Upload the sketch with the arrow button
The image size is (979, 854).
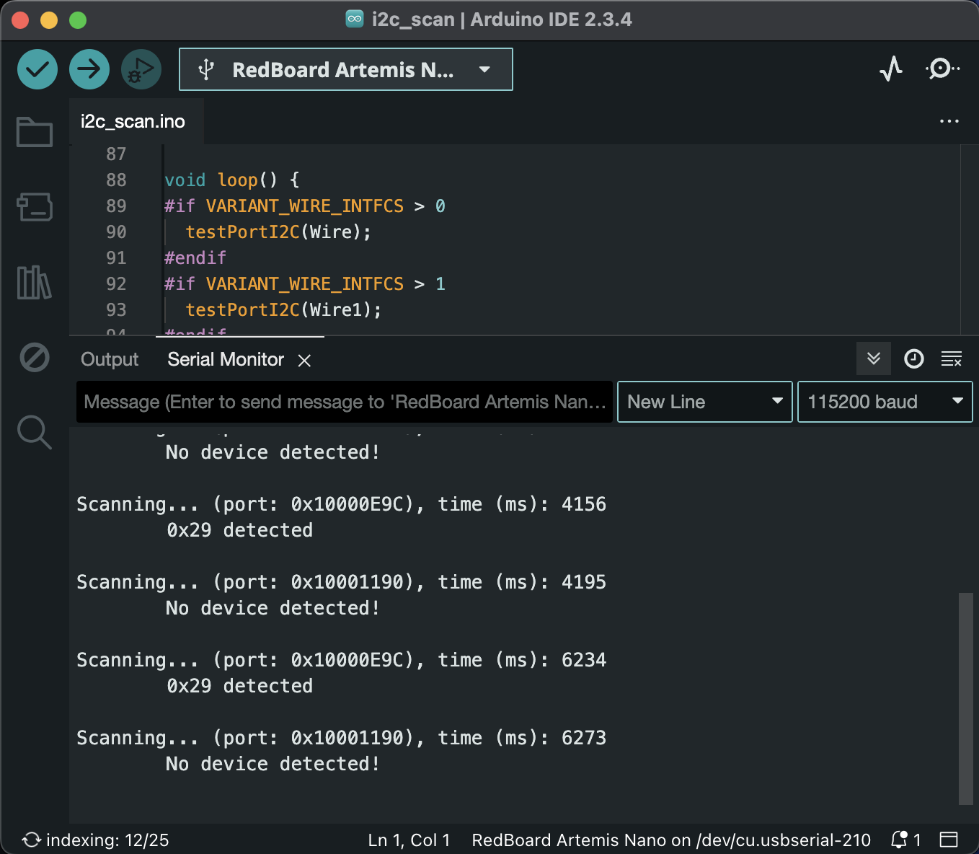tap(89, 69)
